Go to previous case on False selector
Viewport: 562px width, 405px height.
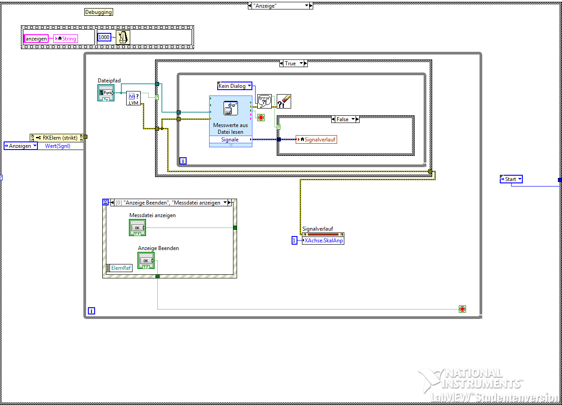334,119
